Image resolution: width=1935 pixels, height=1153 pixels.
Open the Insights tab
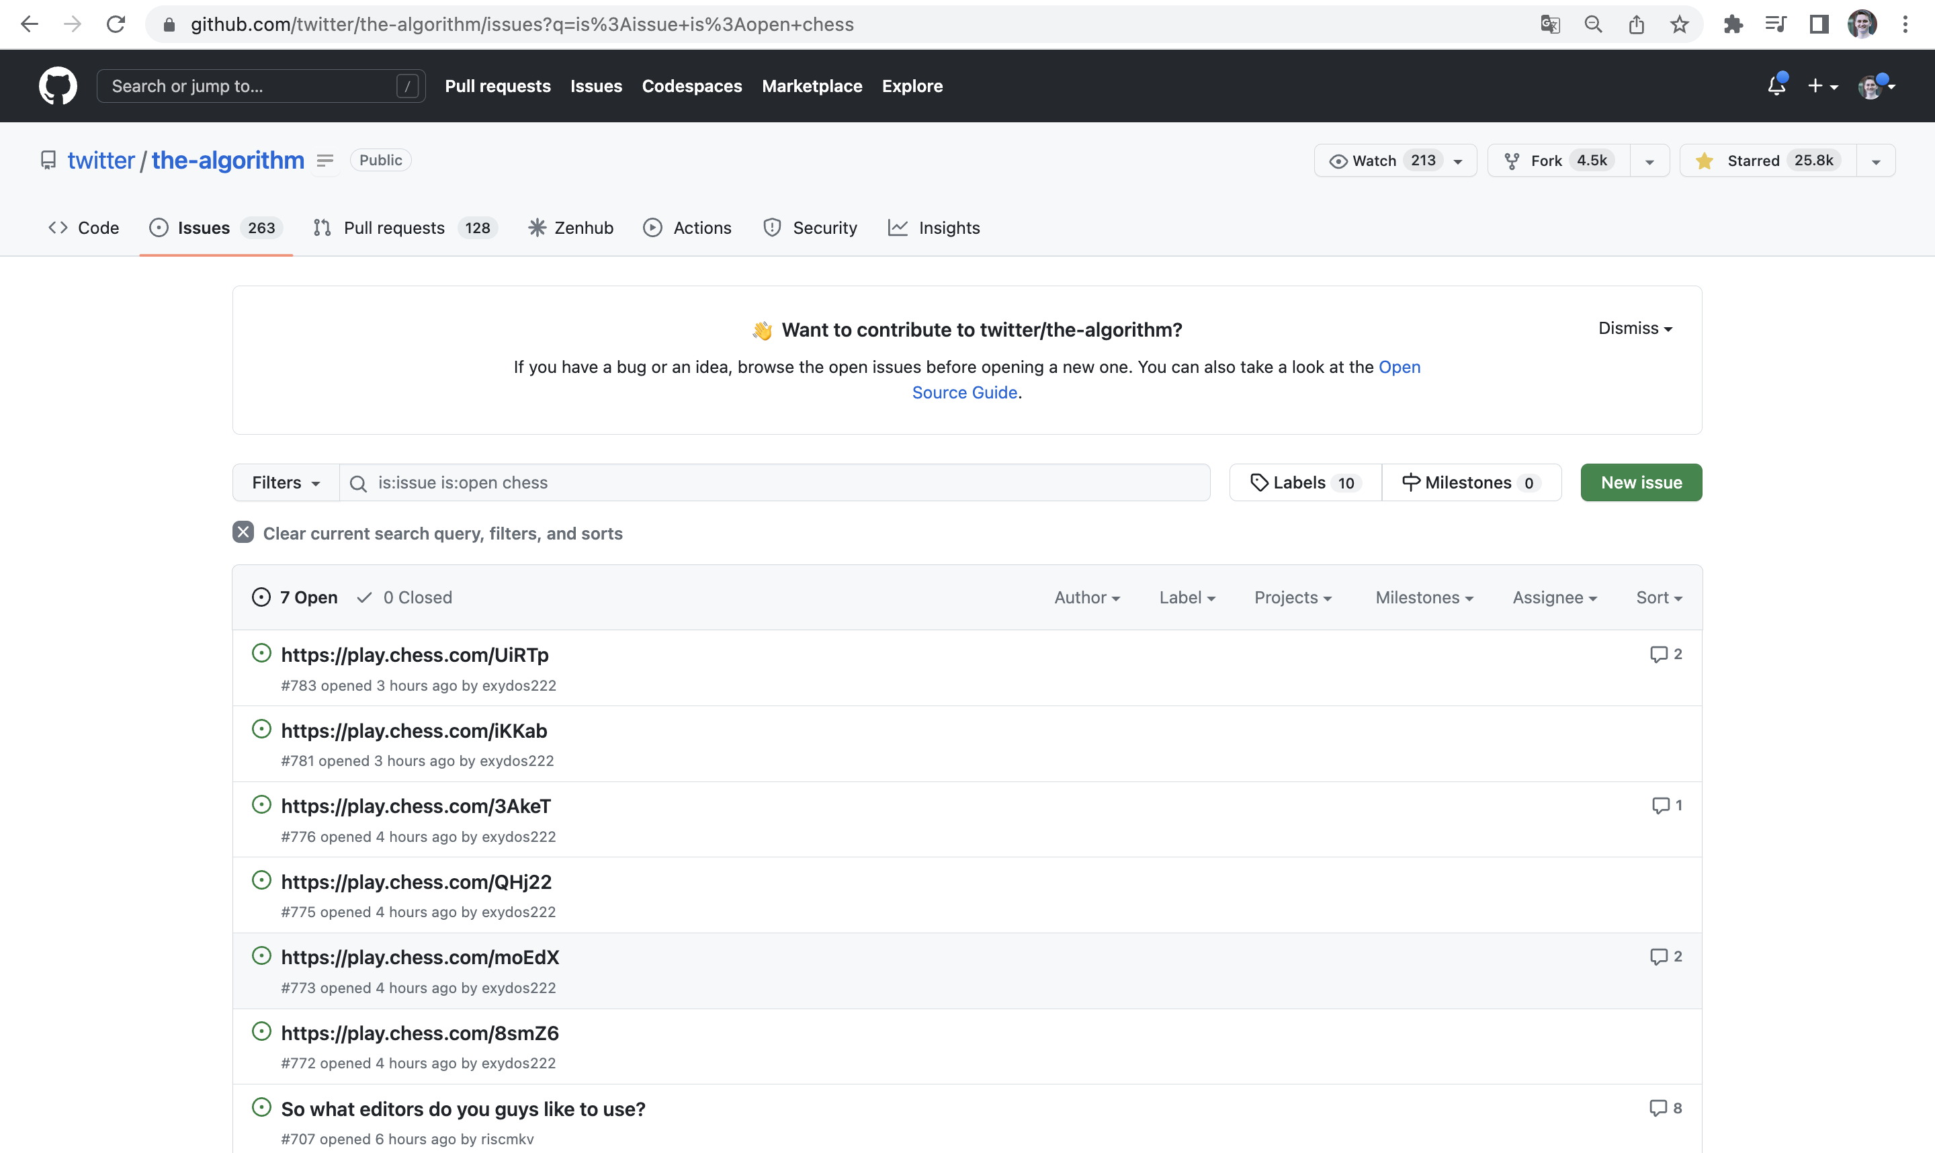pyautogui.click(x=934, y=228)
